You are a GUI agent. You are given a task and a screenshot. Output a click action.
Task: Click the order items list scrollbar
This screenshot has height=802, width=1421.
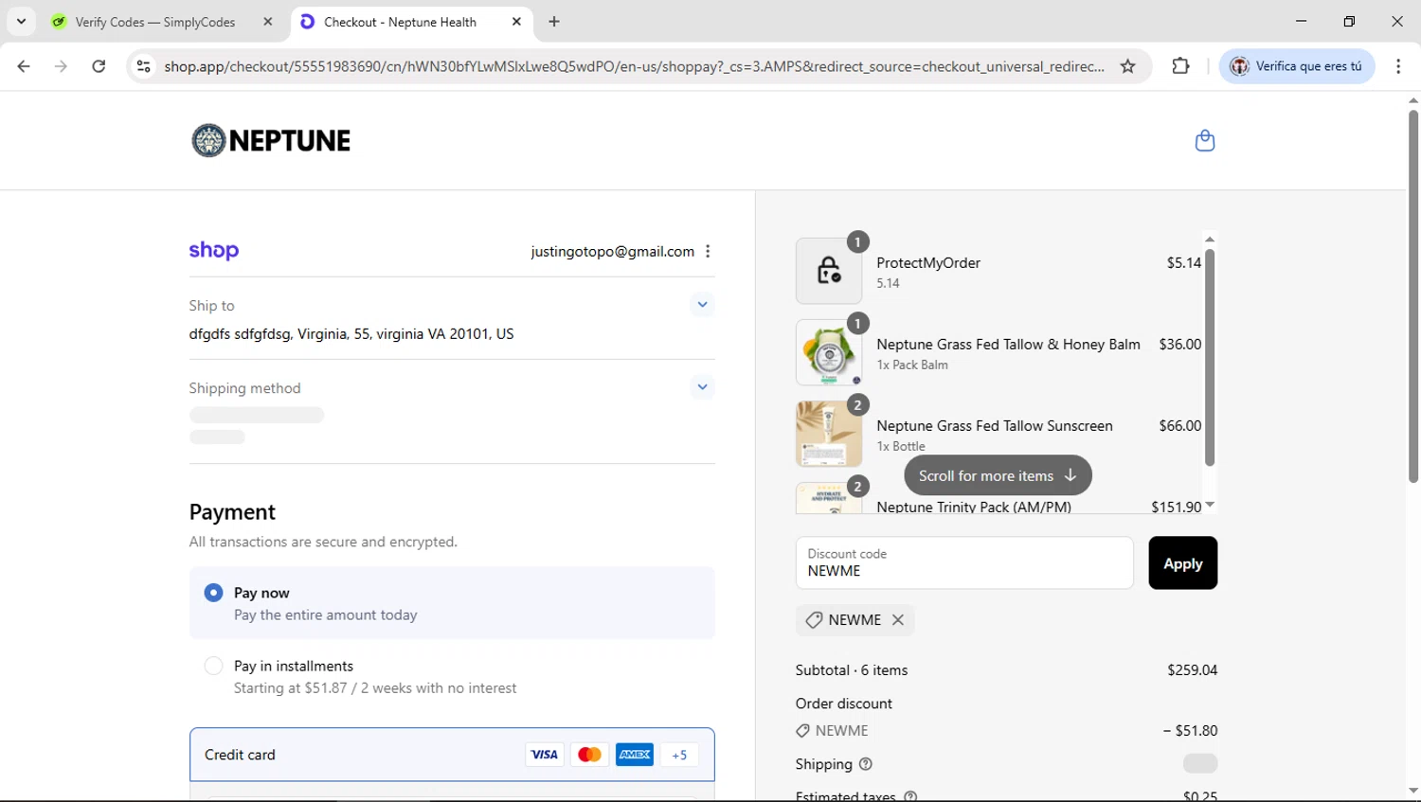[x=1209, y=357]
